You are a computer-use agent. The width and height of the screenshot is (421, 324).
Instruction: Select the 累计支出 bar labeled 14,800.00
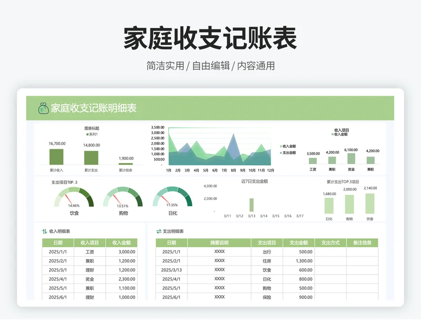(91, 158)
